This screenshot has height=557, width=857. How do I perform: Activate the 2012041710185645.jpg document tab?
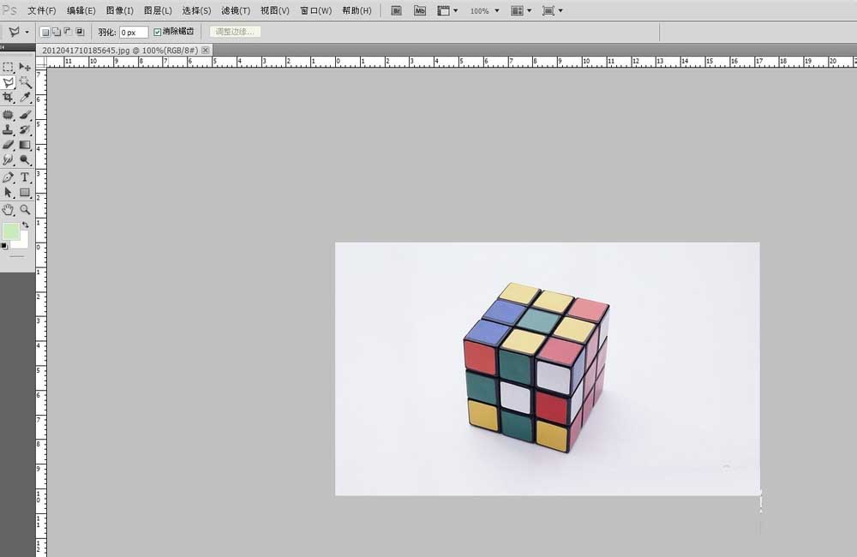coord(119,51)
